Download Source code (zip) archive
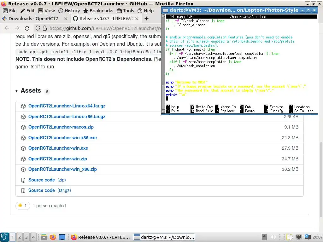 point(47,180)
